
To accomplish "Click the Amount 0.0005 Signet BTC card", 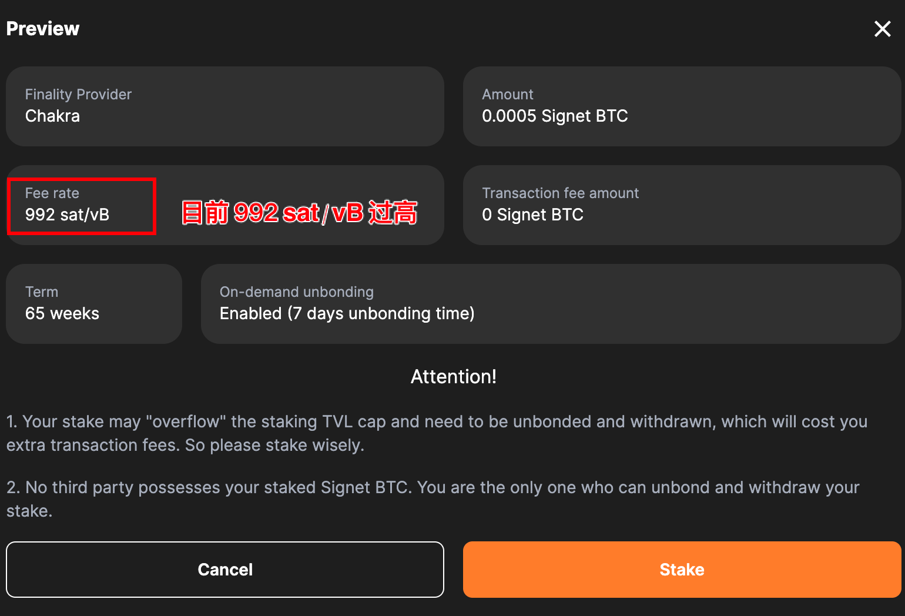I will (x=682, y=106).
